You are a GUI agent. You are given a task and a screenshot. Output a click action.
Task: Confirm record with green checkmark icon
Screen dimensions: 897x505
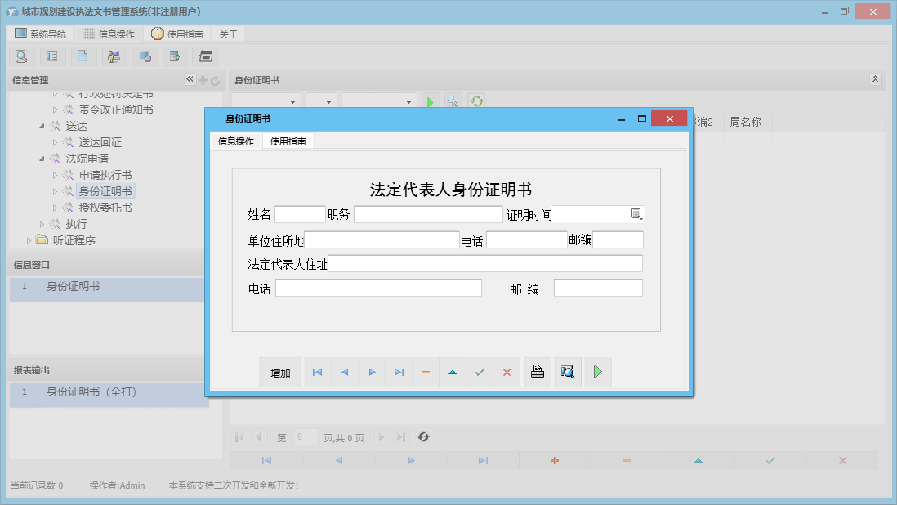click(480, 372)
